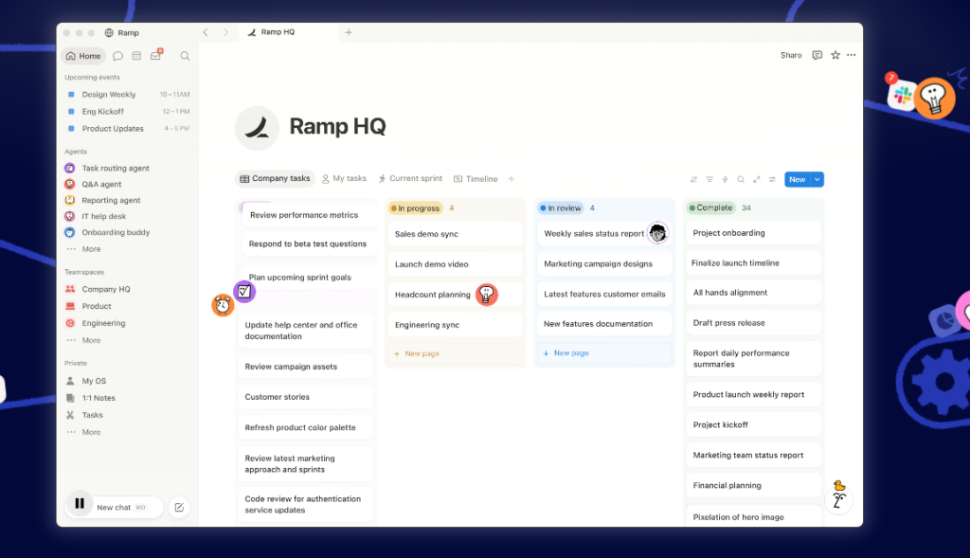
Task: Open the Design Weekly event
Action: (x=128, y=95)
